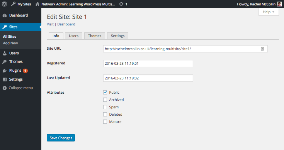Screen dimensions: 284x150
Task: Check the Archived attribute checkbox
Action: (105, 100)
